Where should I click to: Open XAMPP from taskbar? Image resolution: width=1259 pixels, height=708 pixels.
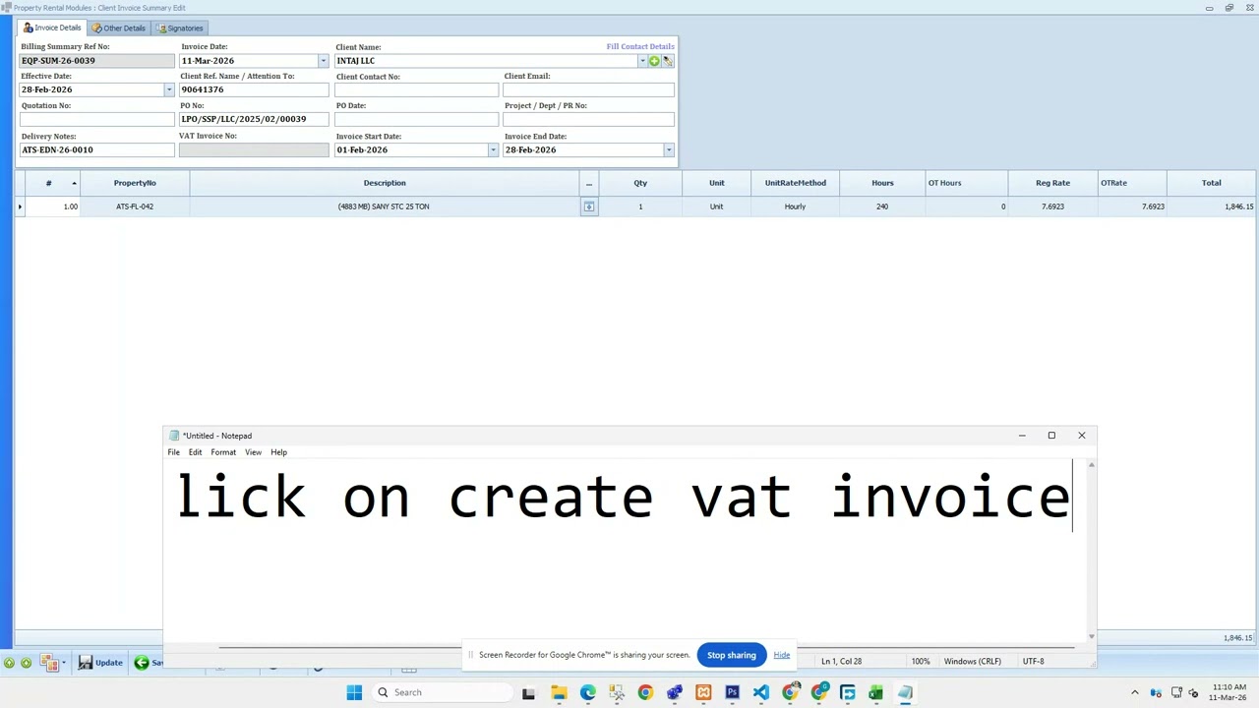point(703,692)
